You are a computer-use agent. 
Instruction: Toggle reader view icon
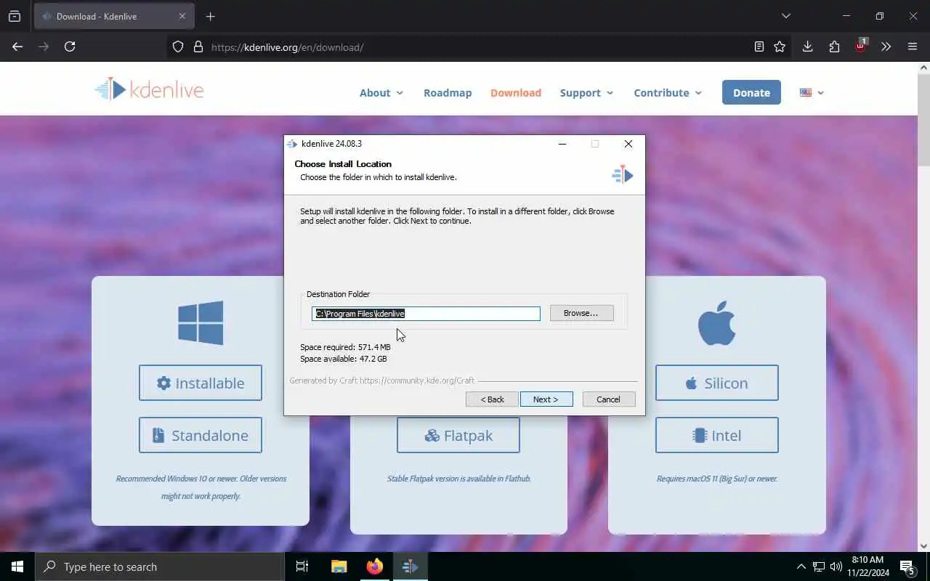[x=759, y=46]
